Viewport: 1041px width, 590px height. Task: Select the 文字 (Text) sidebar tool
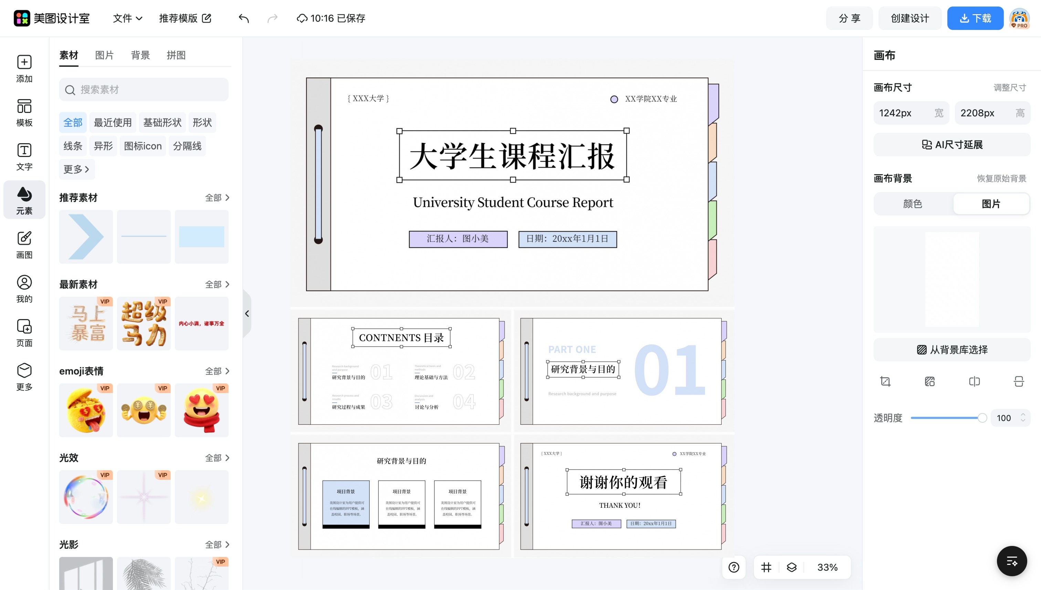[24, 156]
